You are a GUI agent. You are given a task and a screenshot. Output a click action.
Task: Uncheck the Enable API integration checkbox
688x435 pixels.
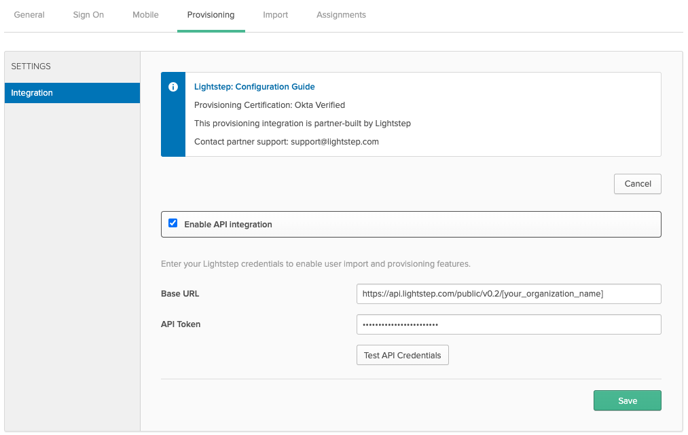click(173, 223)
